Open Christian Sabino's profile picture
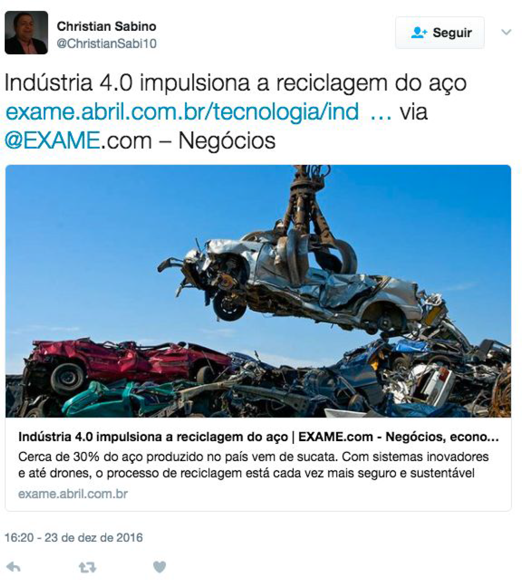The width and height of the screenshot is (522, 580). pyautogui.click(x=26, y=33)
